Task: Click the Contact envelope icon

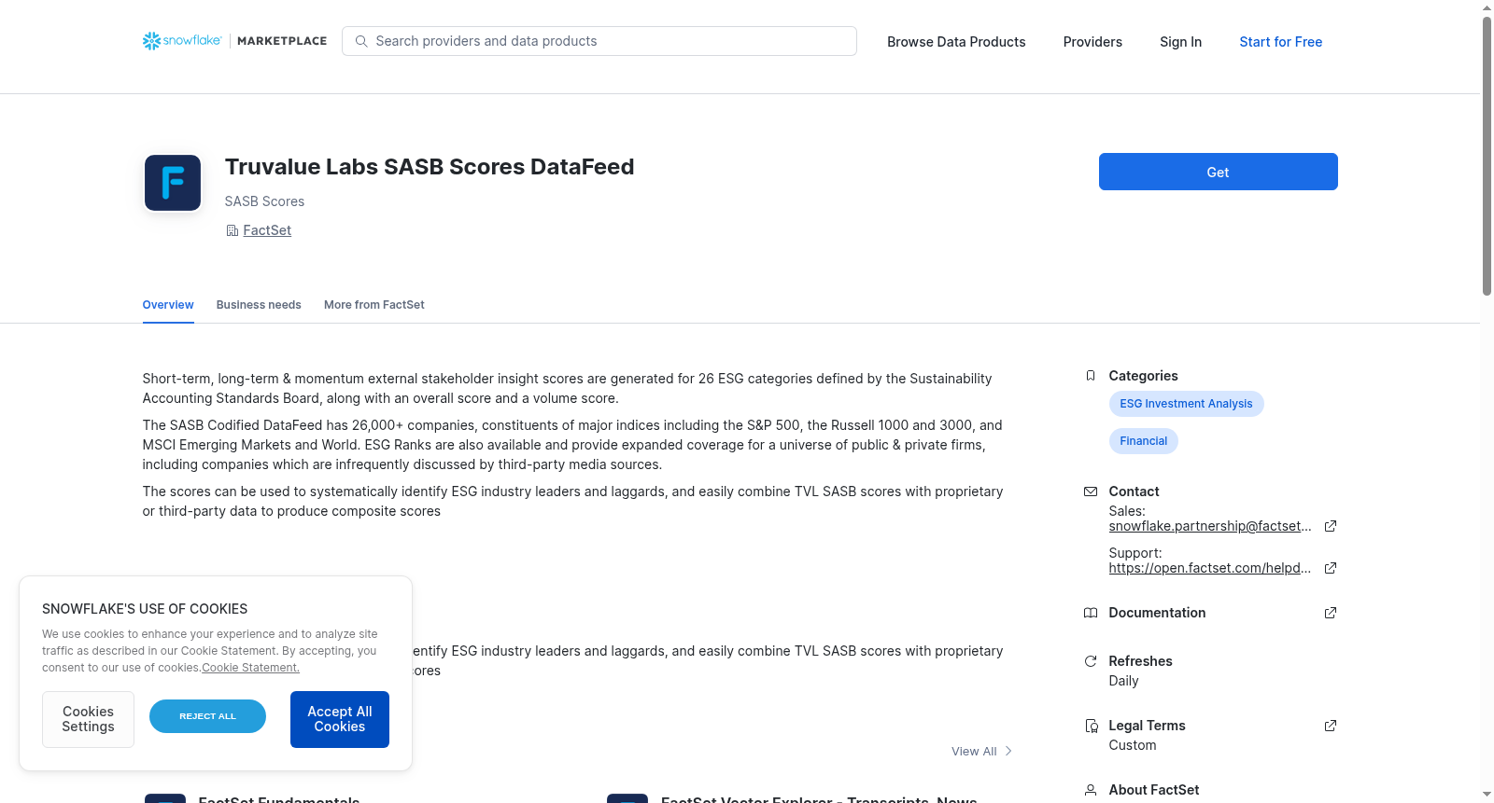Action: [x=1090, y=491]
